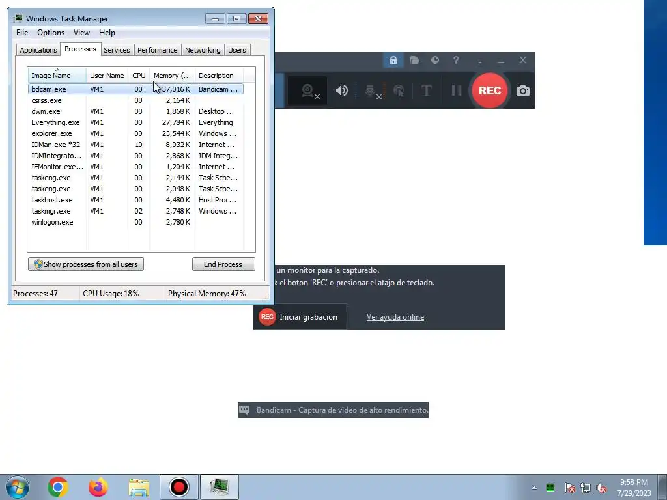The height and width of the screenshot is (500, 667).
Task: Open the File menu in Task Manager
Action: [22, 33]
